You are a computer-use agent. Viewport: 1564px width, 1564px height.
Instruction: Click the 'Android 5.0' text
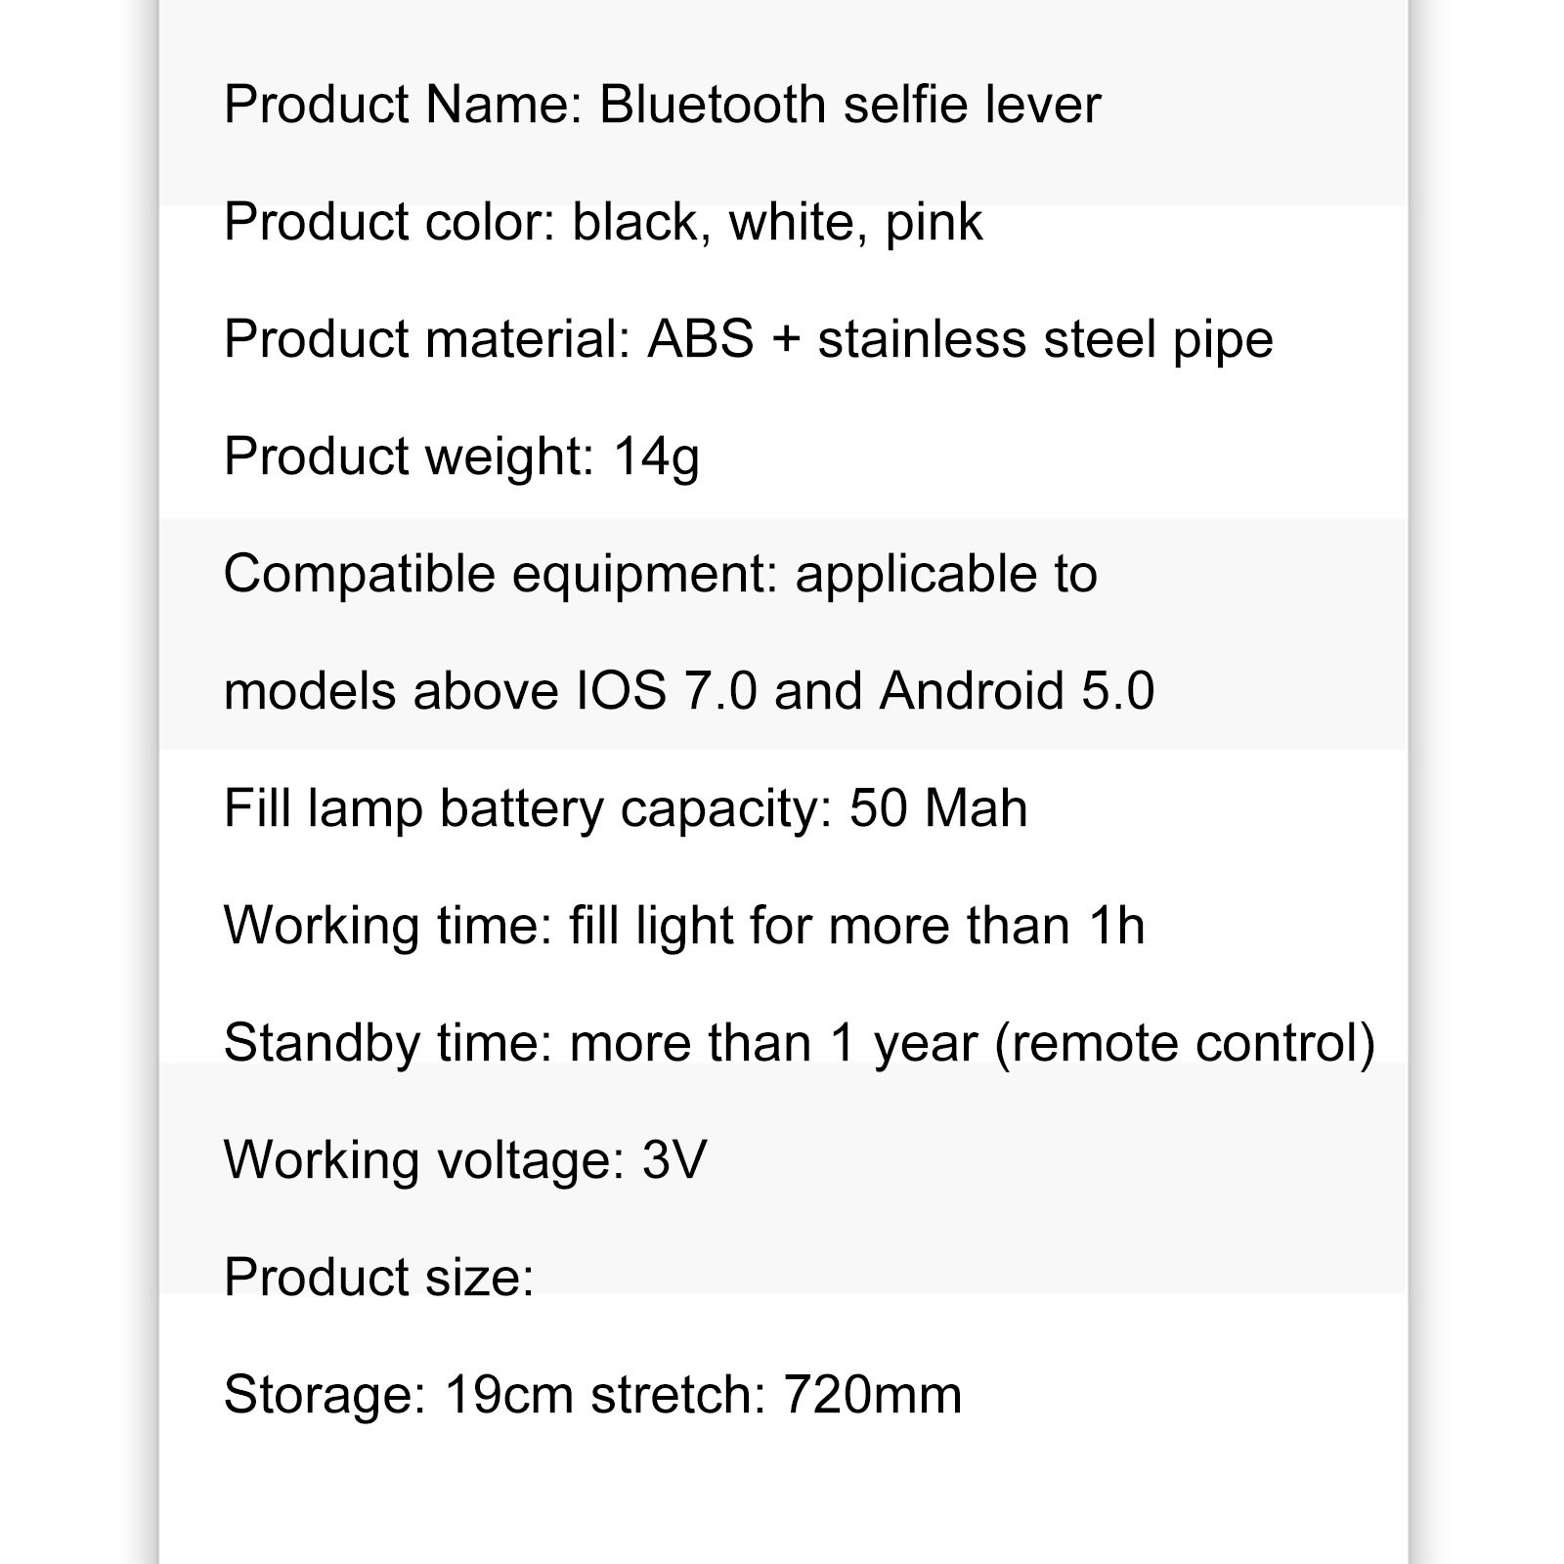pyautogui.click(x=1017, y=691)
